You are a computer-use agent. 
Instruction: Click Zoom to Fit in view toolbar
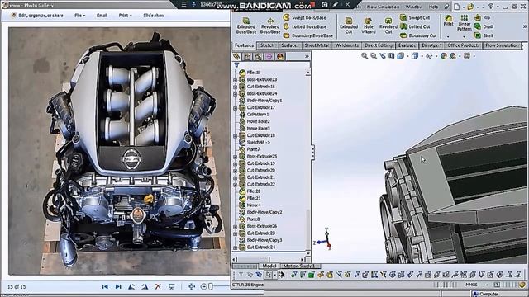(x=365, y=56)
